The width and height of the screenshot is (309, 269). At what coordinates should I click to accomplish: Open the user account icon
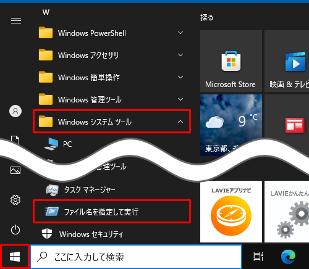point(15,111)
